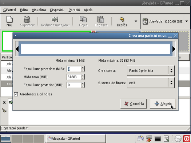The image size is (191, 143).
Task: Click the /dev/sda hard disk icon
Action: pos(145,21)
